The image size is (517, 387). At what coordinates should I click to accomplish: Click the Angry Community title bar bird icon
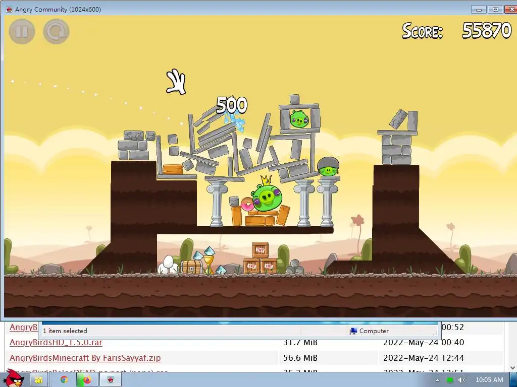point(9,9)
